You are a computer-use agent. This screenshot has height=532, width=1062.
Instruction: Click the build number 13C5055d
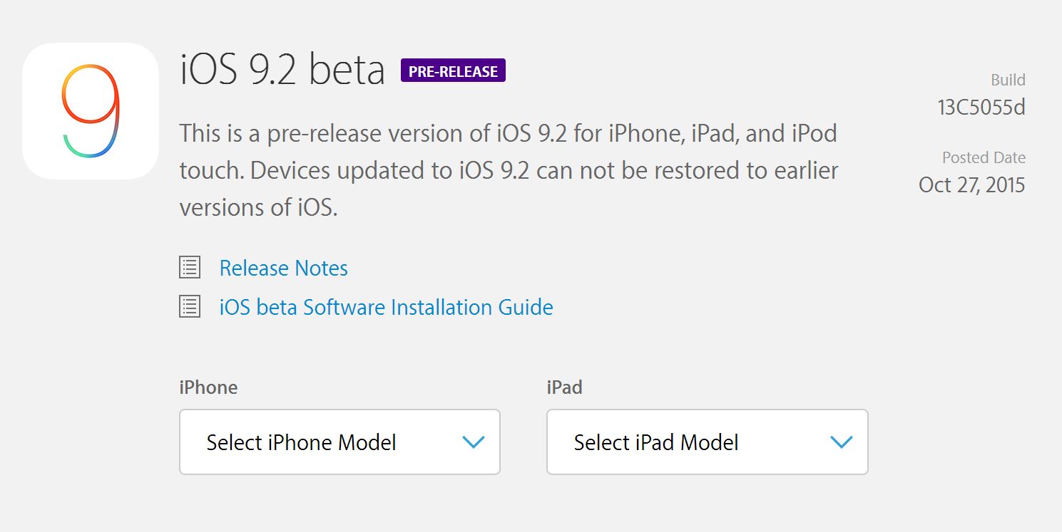(x=981, y=108)
